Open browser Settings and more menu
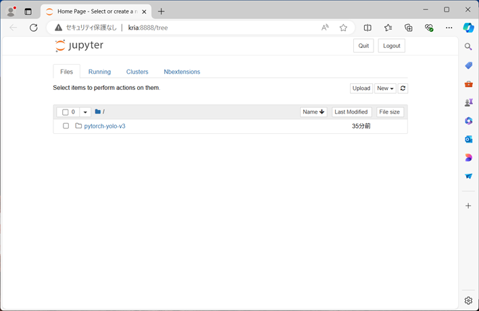 point(449,28)
